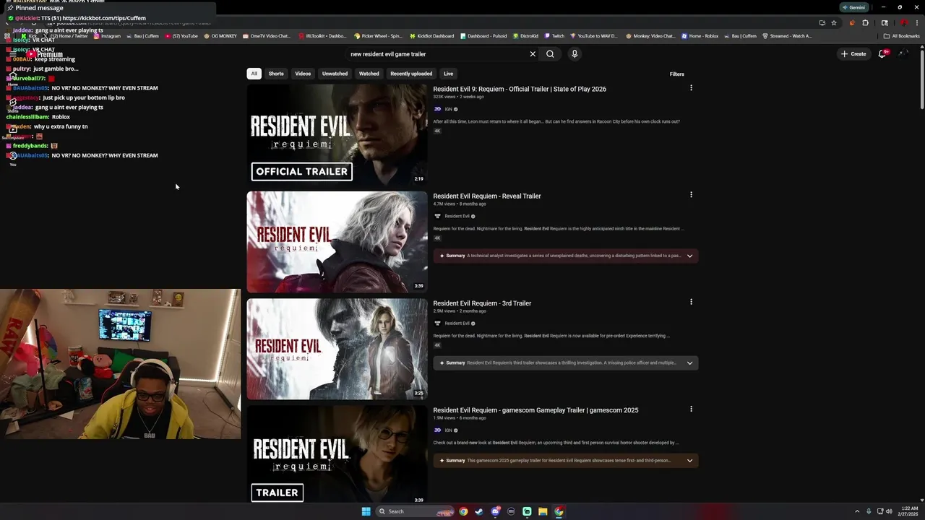The width and height of the screenshot is (925, 520).
Task: Open the Windows Start menu
Action: point(366,511)
